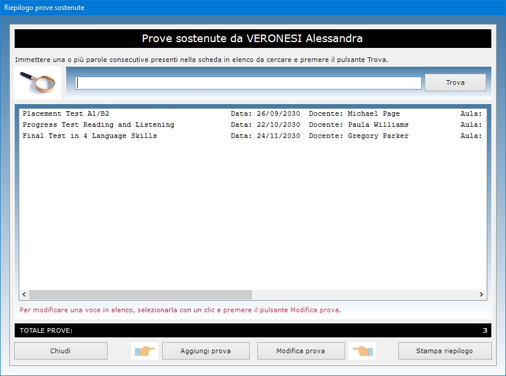The width and height of the screenshot is (506, 376).
Task: Select the Progress Test Reading and Listening row
Action: pos(253,125)
